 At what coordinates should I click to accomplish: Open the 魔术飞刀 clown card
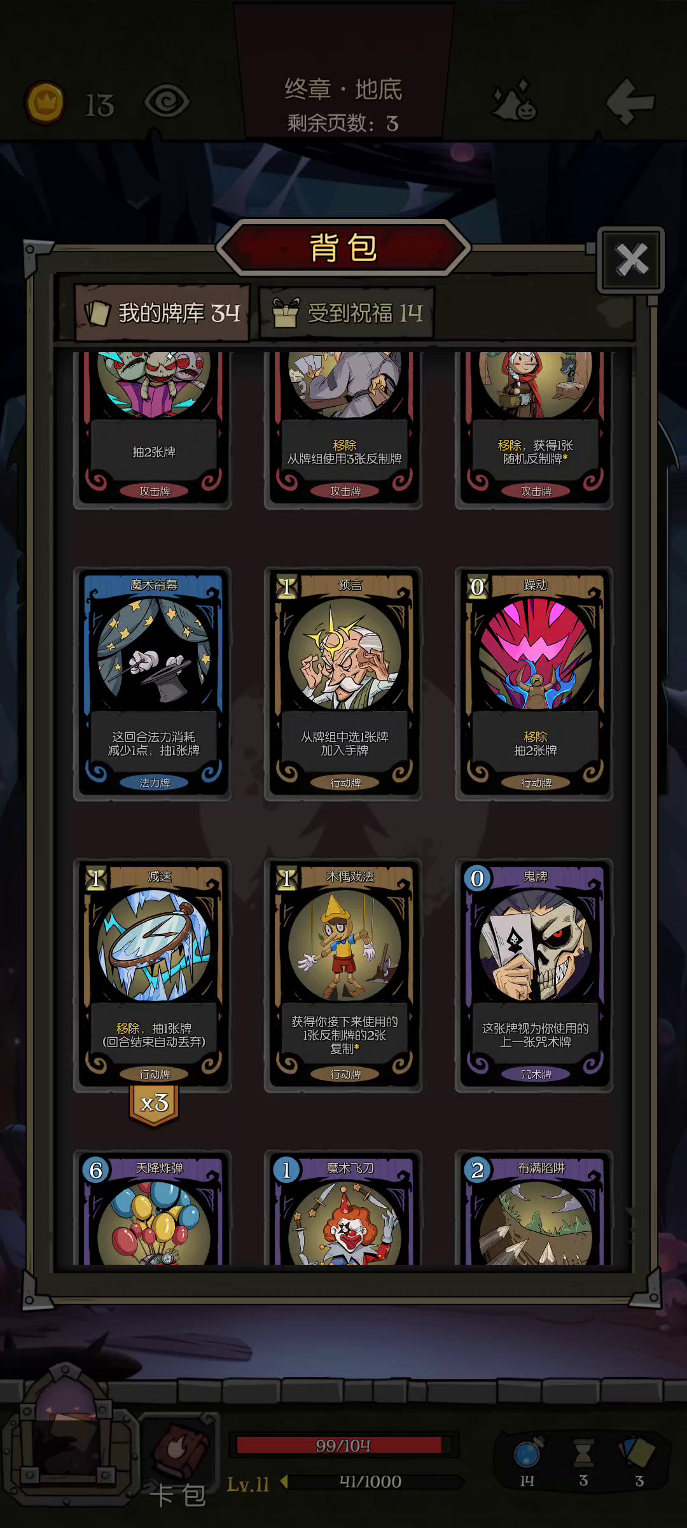click(x=343, y=1208)
